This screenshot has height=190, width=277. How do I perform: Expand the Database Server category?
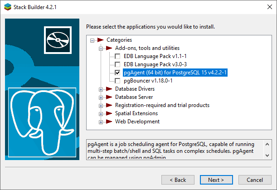click(x=101, y=97)
